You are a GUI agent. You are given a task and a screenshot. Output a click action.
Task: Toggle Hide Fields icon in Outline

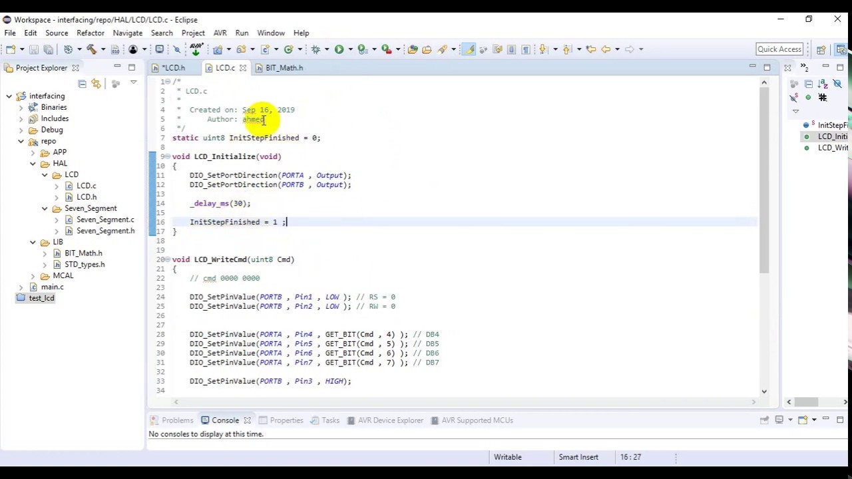(837, 84)
